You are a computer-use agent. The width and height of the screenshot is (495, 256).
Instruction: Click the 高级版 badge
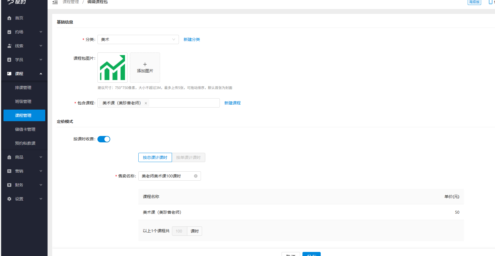click(x=474, y=2)
